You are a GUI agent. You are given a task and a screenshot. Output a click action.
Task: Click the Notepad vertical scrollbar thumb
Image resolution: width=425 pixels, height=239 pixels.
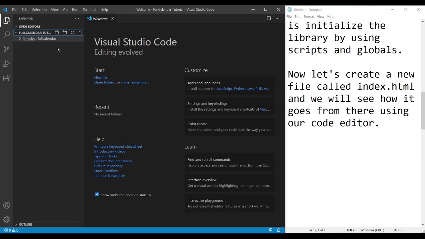[x=423, y=111]
